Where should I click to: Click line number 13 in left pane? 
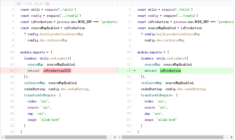tap(12, 70)
